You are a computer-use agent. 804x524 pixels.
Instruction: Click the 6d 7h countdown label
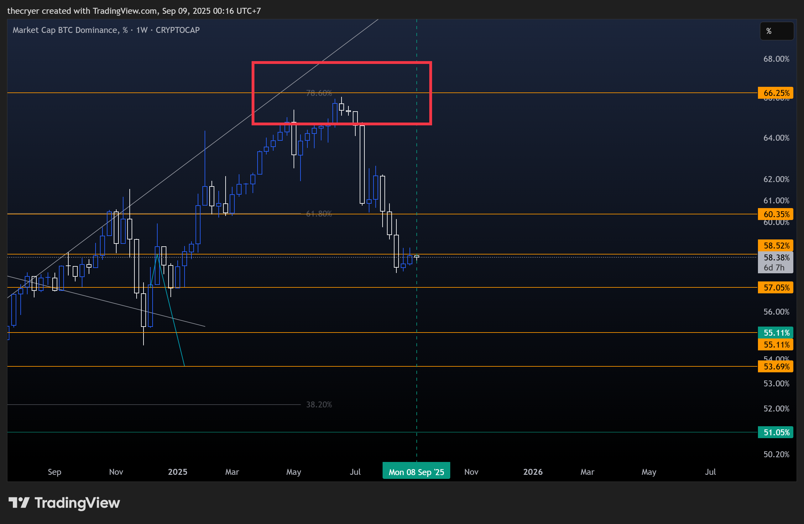774,268
